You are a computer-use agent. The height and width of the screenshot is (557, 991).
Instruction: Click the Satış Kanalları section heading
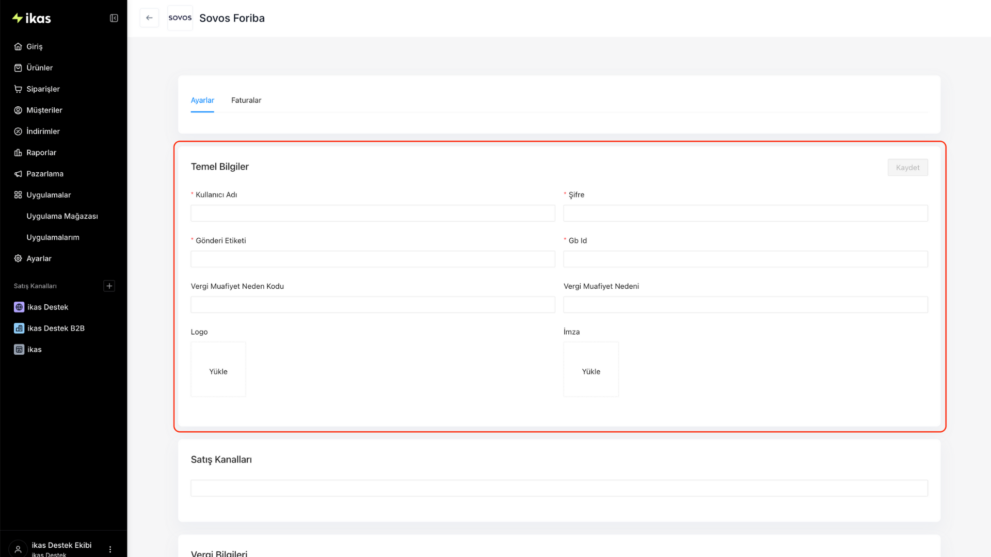[221, 460]
